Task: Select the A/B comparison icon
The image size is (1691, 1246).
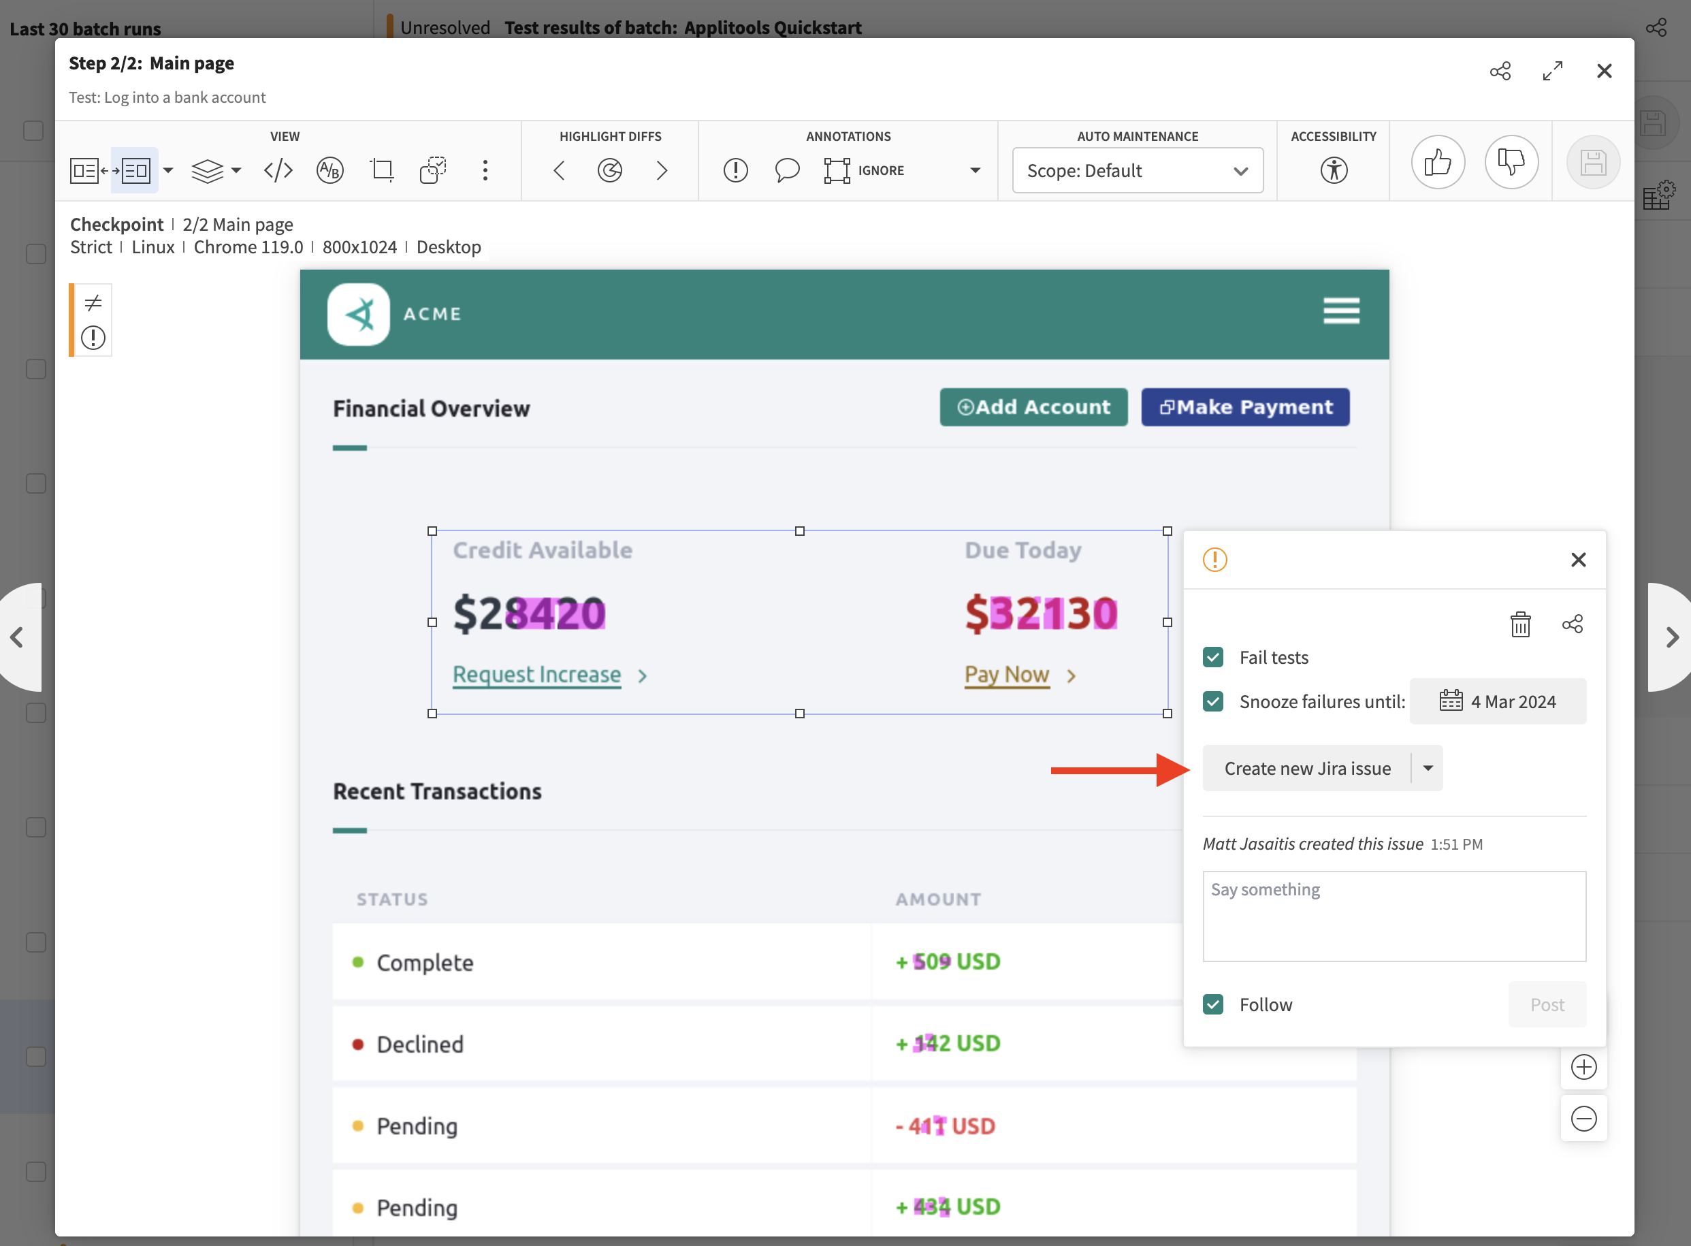Action: (329, 170)
